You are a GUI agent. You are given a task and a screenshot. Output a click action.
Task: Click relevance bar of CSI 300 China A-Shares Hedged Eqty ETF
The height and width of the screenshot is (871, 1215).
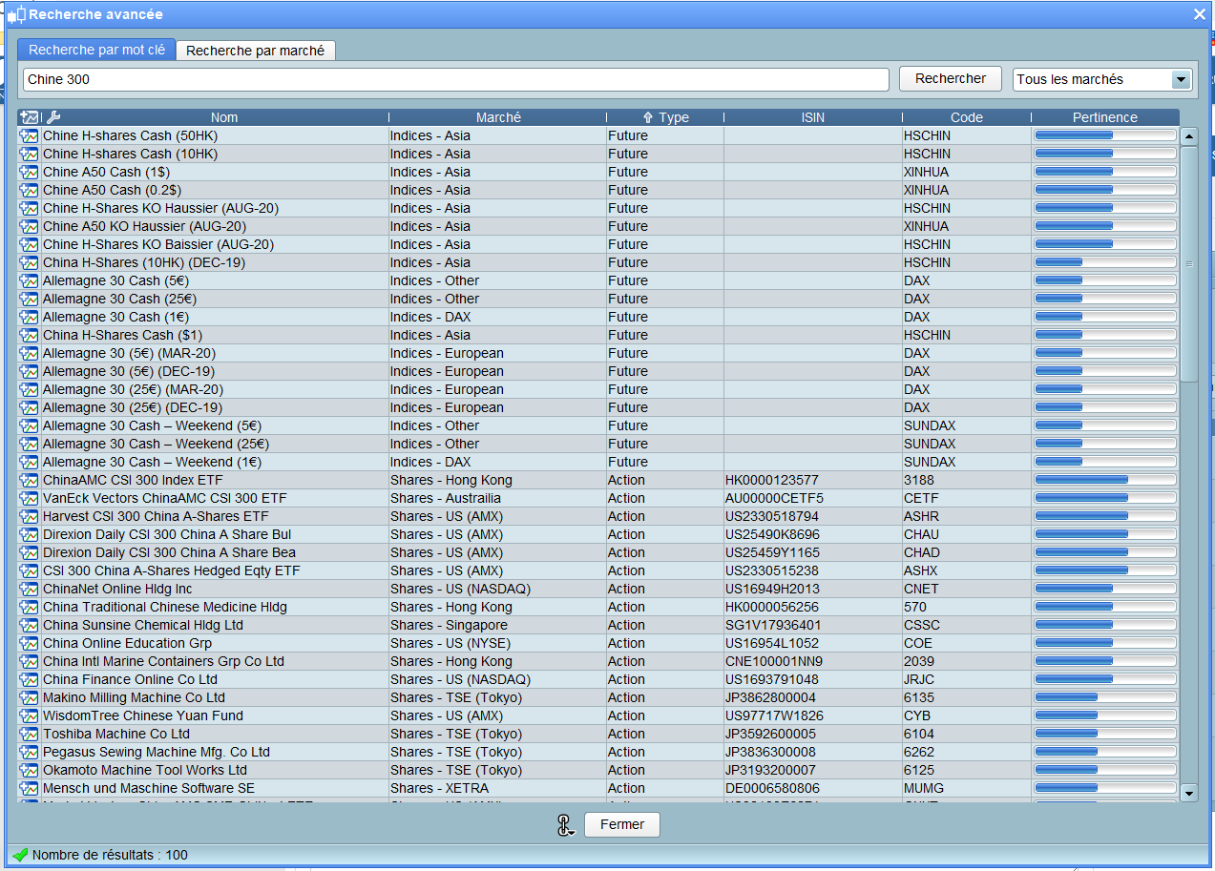click(1105, 570)
